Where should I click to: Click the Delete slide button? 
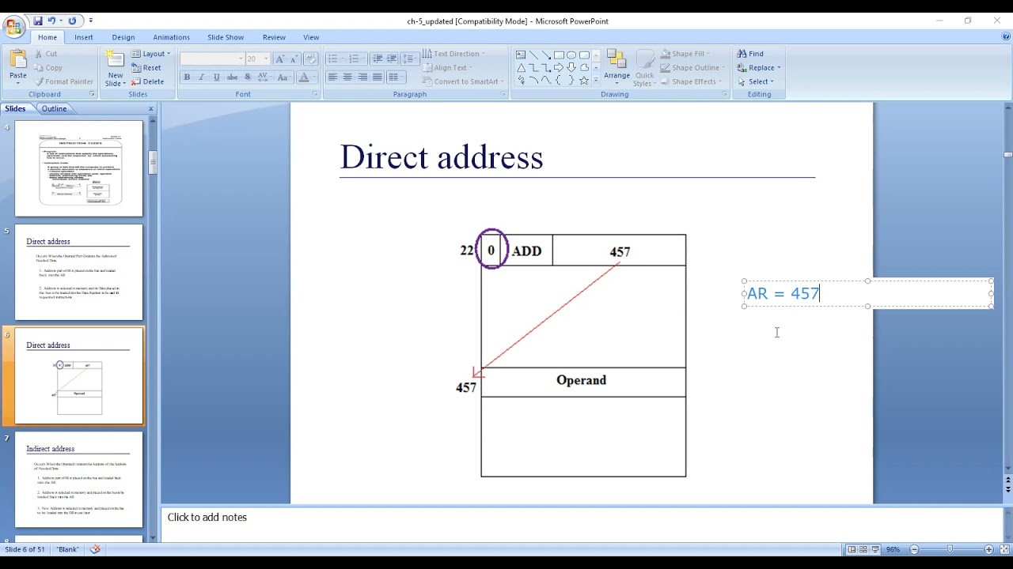[148, 81]
